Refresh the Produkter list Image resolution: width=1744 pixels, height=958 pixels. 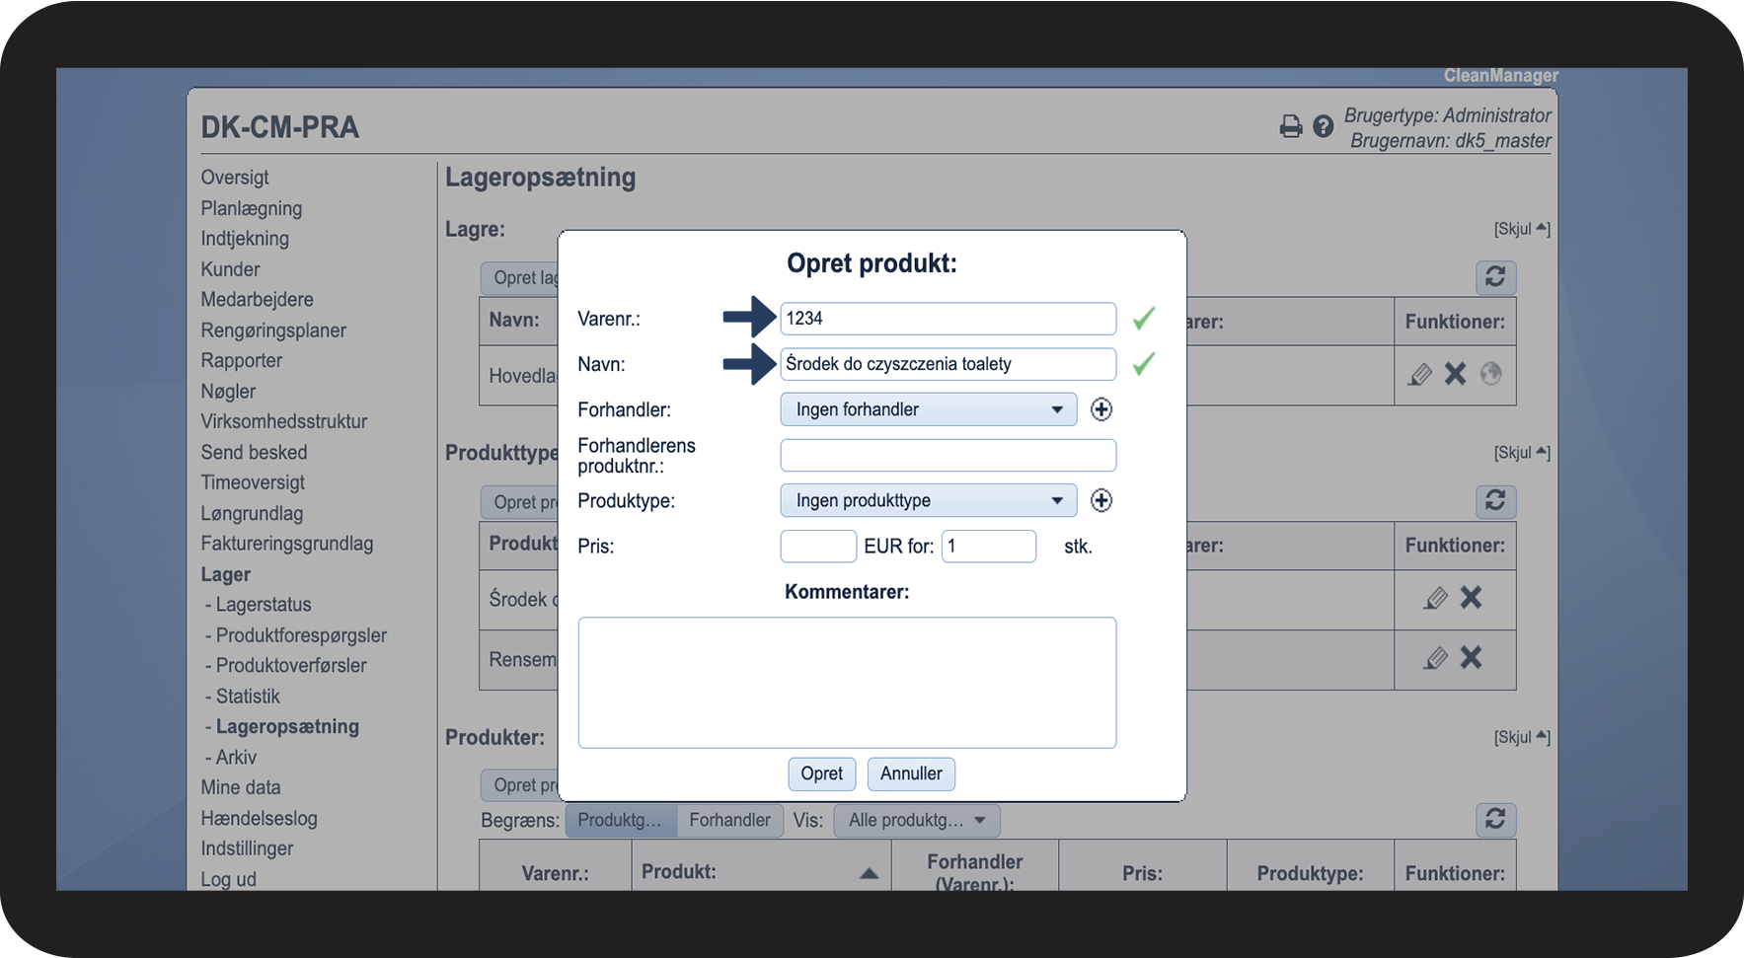[1495, 819]
